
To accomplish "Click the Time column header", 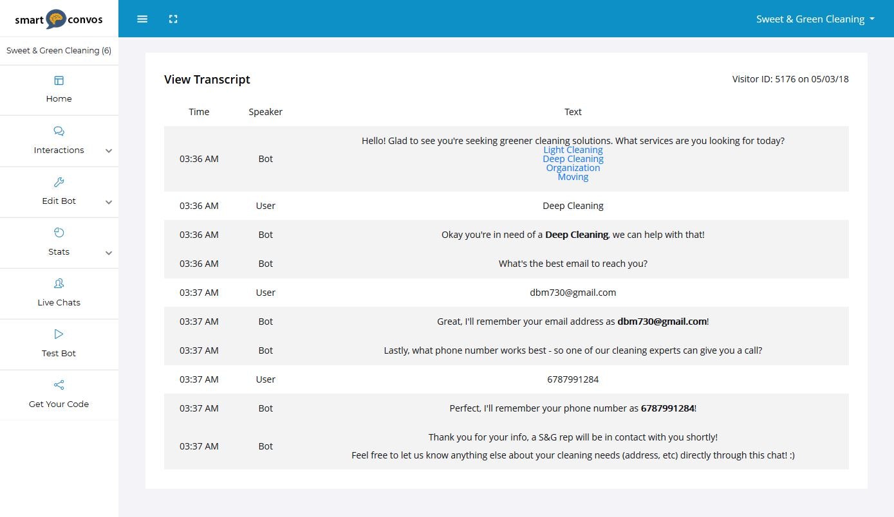I will pyautogui.click(x=199, y=112).
